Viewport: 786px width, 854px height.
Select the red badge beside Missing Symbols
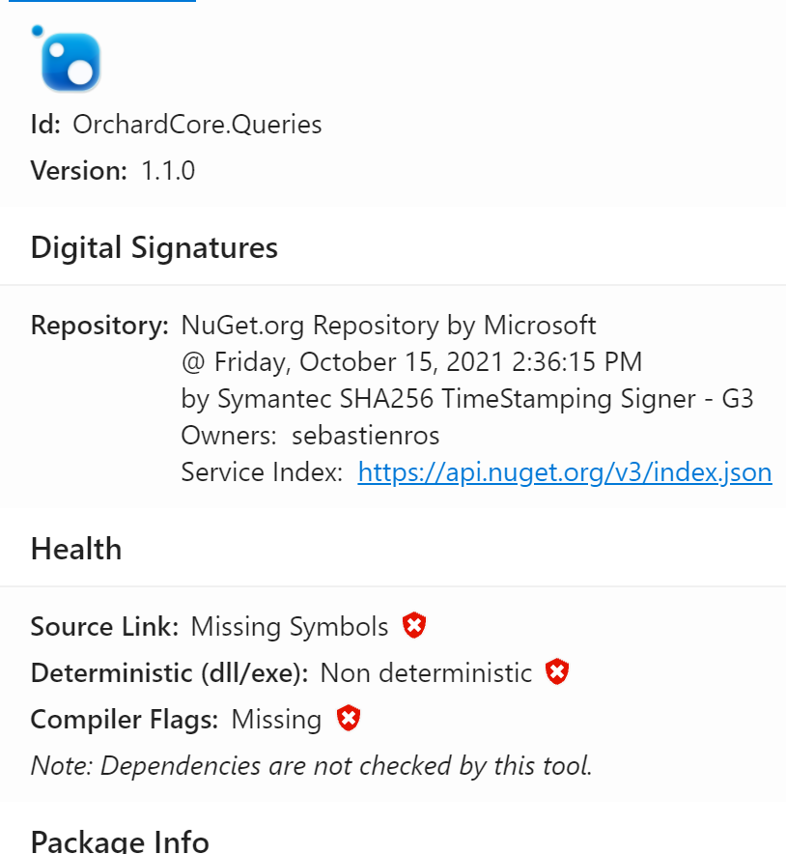tap(413, 625)
